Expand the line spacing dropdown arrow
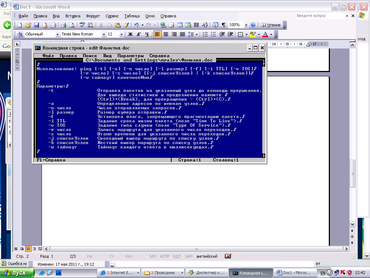 (197, 34)
